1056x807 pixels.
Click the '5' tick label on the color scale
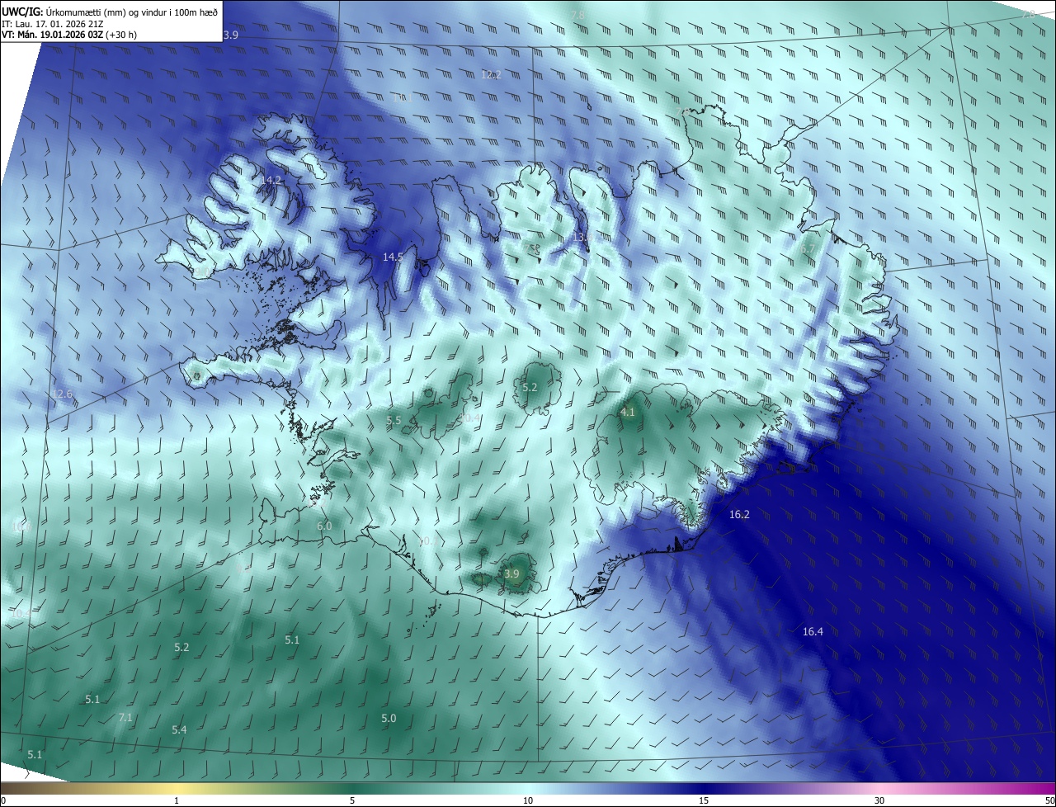352,800
